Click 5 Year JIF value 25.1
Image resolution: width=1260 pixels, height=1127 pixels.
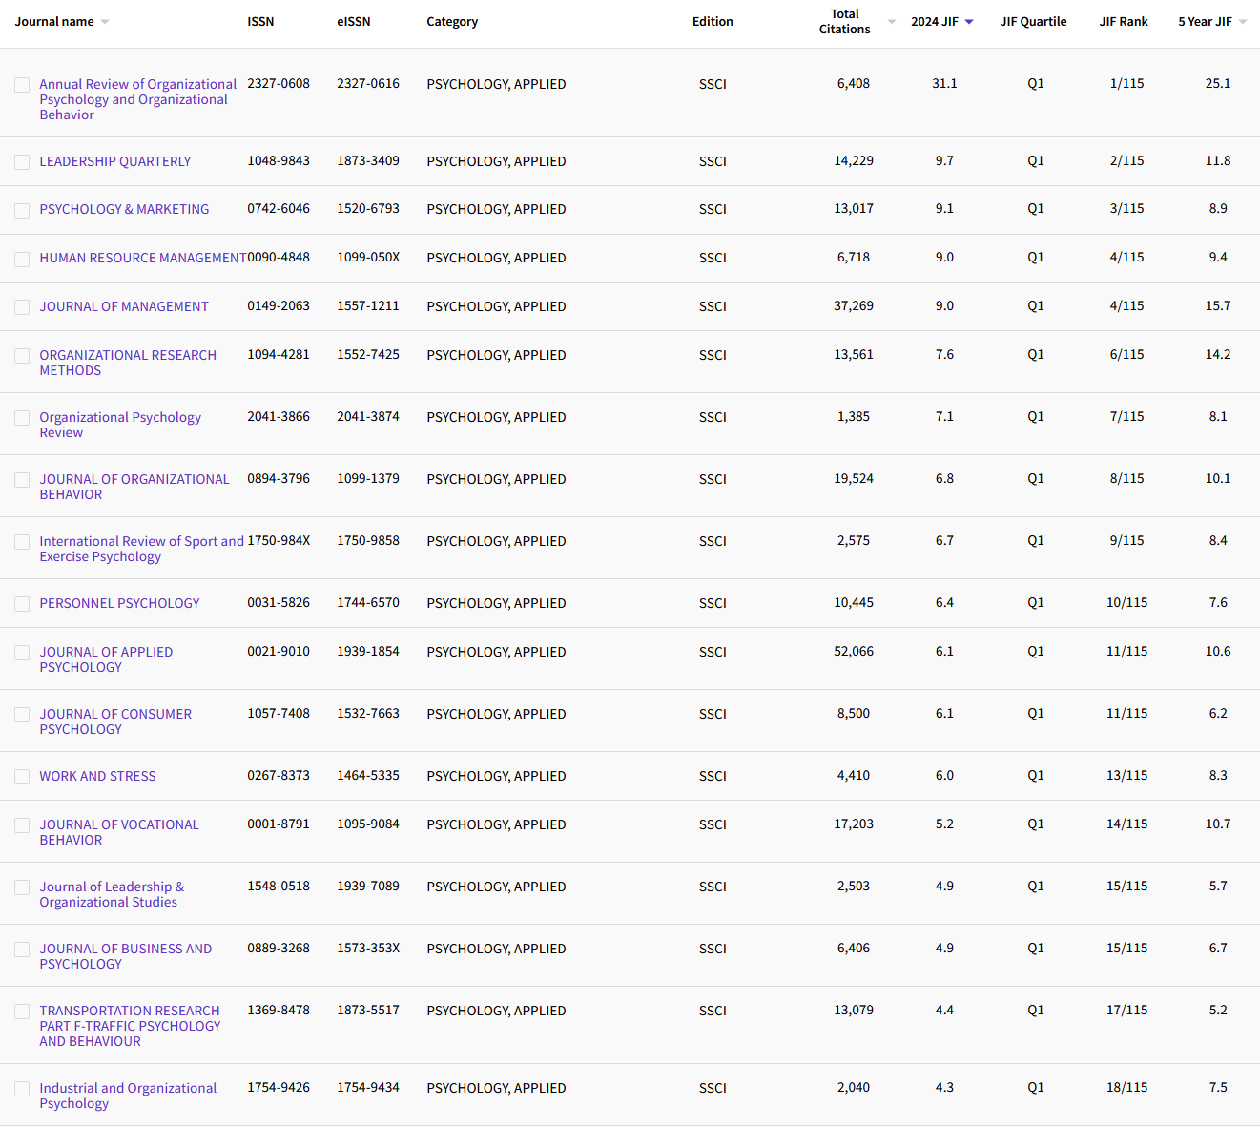click(x=1218, y=84)
